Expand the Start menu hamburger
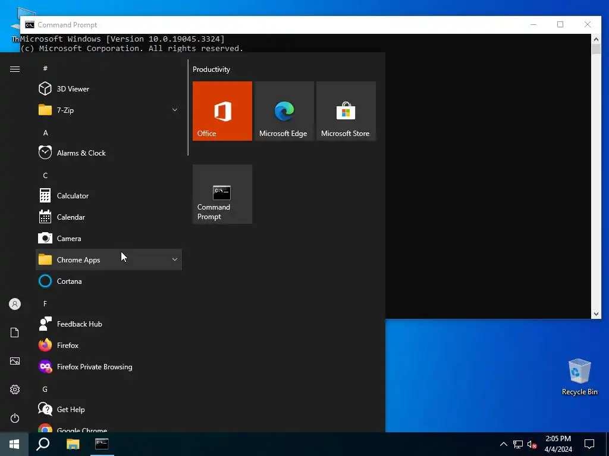This screenshot has width=609, height=456. [15, 69]
